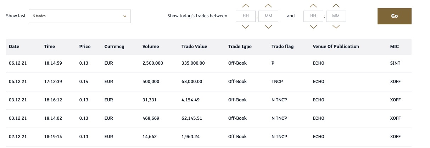Focus the end time HH field
This screenshot has width=430, height=148.
coord(313,16)
